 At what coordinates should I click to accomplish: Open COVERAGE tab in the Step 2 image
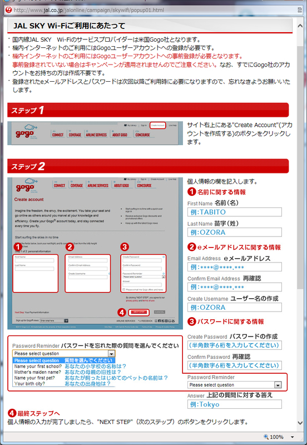[x=77, y=185]
